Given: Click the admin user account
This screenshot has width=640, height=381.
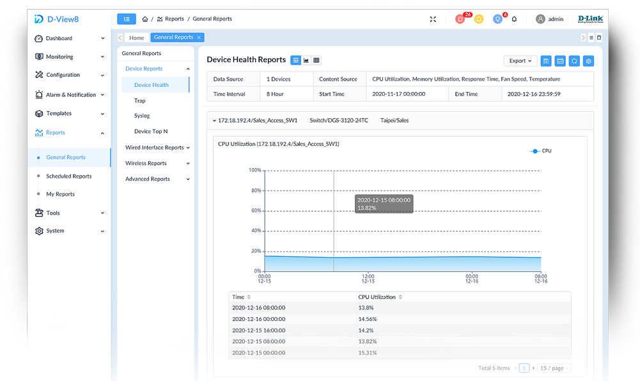Looking at the screenshot, I should tap(550, 19).
